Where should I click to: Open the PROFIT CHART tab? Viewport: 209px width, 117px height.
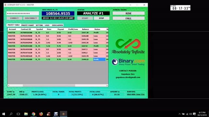[27, 25]
